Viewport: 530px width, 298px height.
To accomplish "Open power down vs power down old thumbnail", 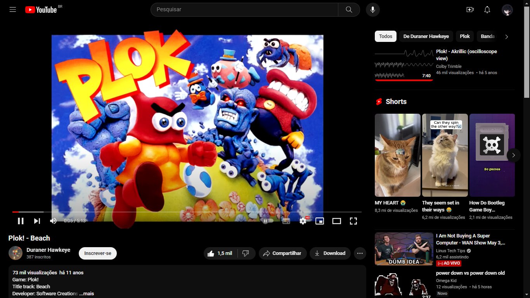I will point(404,284).
